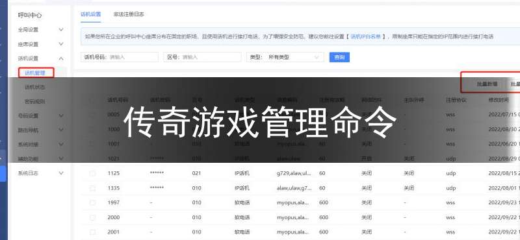Check the box beside phone 2001
The image size is (520, 240).
(92, 232)
